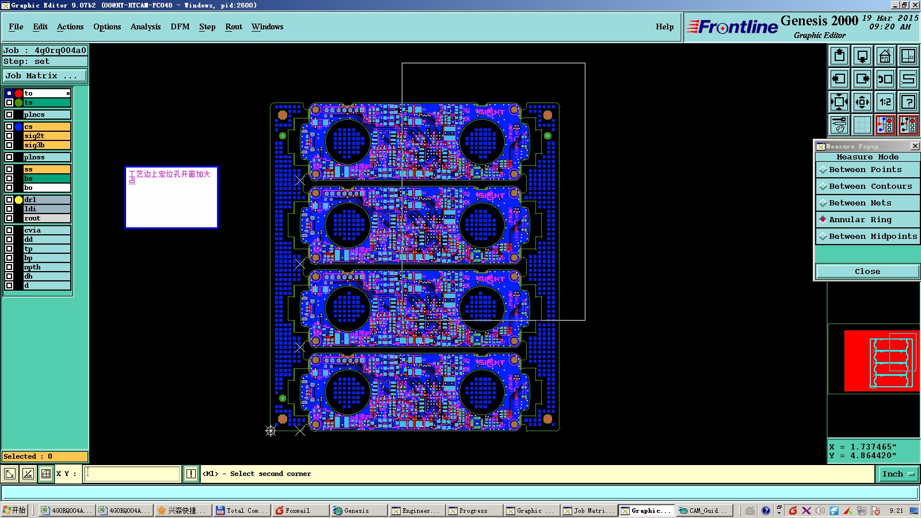Viewport: 921px width, 518px height.
Task: Click the Windows Start button
Action: [15, 511]
